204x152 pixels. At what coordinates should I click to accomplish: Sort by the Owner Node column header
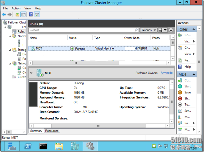(137, 38)
